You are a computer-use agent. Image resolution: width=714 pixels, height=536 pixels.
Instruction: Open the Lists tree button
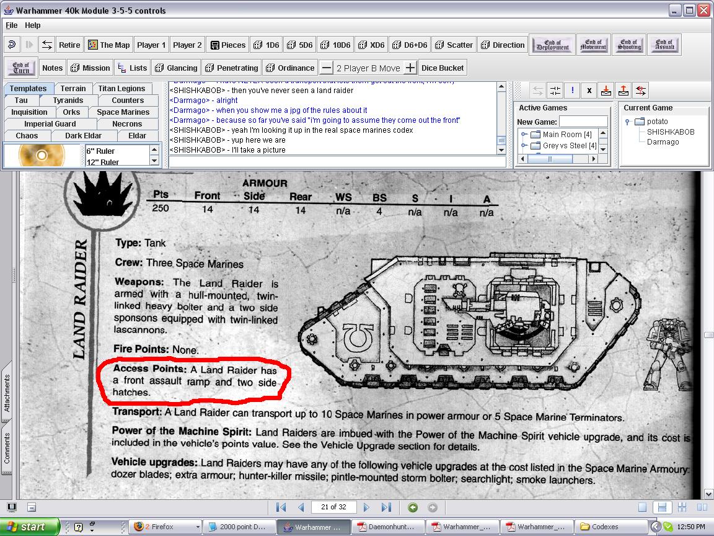click(133, 68)
